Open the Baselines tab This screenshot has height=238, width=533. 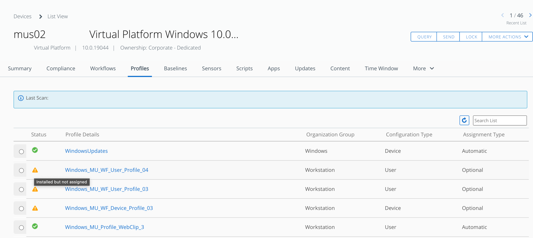click(175, 69)
